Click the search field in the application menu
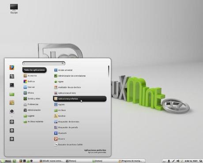The width and height of the screenshot is (203, 163). click(x=44, y=63)
